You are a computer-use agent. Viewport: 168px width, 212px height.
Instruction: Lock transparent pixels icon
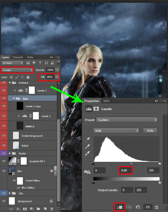coord(11,77)
